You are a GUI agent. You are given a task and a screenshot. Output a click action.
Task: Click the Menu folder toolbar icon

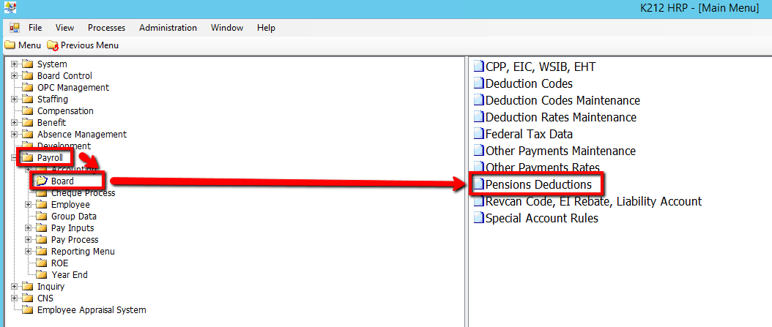pyautogui.click(x=10, y=45)
